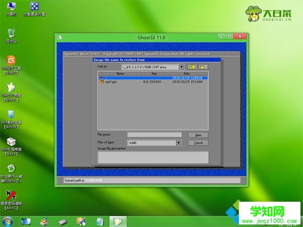
Task: Click the Ghost32 window title icon
Action: pos(60,37)
